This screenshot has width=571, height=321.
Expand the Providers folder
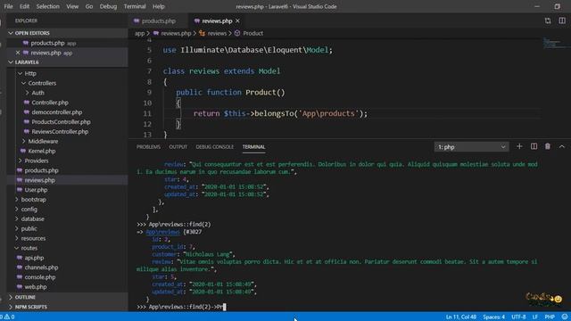coord(36,160)
